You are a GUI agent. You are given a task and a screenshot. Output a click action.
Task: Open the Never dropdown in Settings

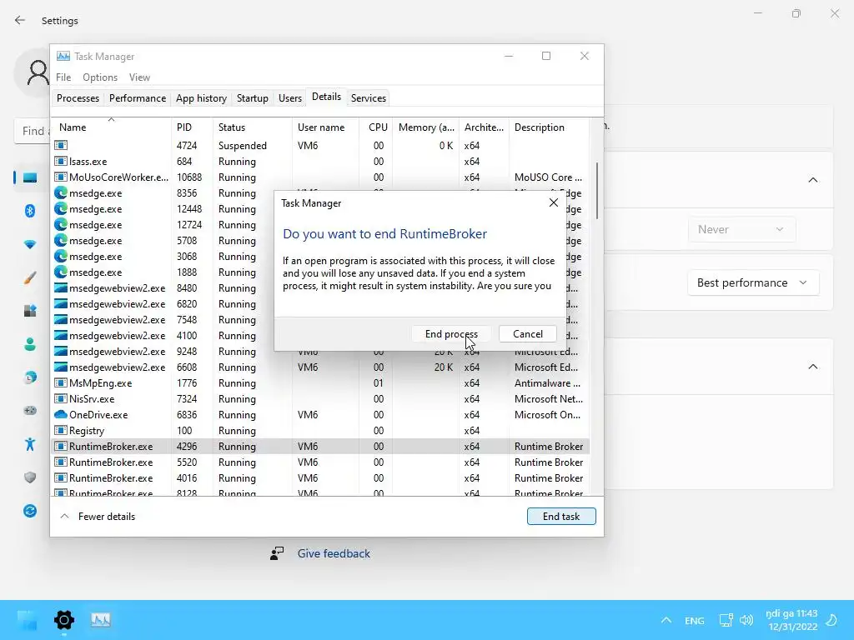(x=741, y=229)
